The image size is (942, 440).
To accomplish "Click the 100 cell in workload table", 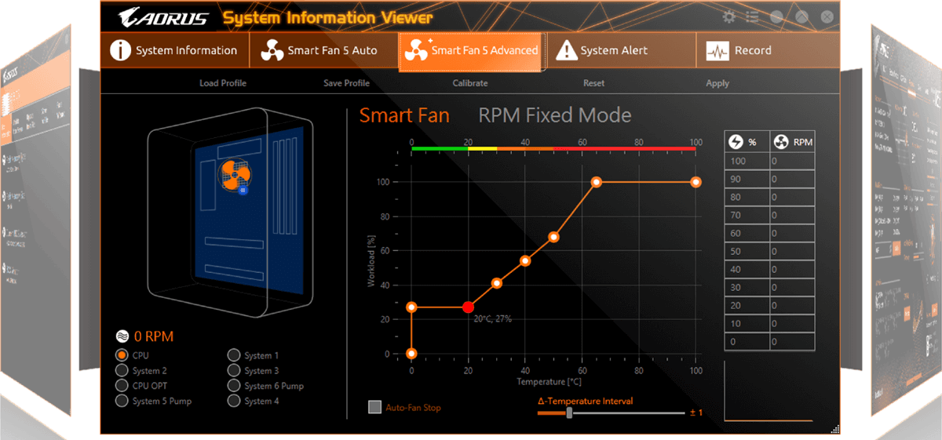I will click(x=747, y=162).
